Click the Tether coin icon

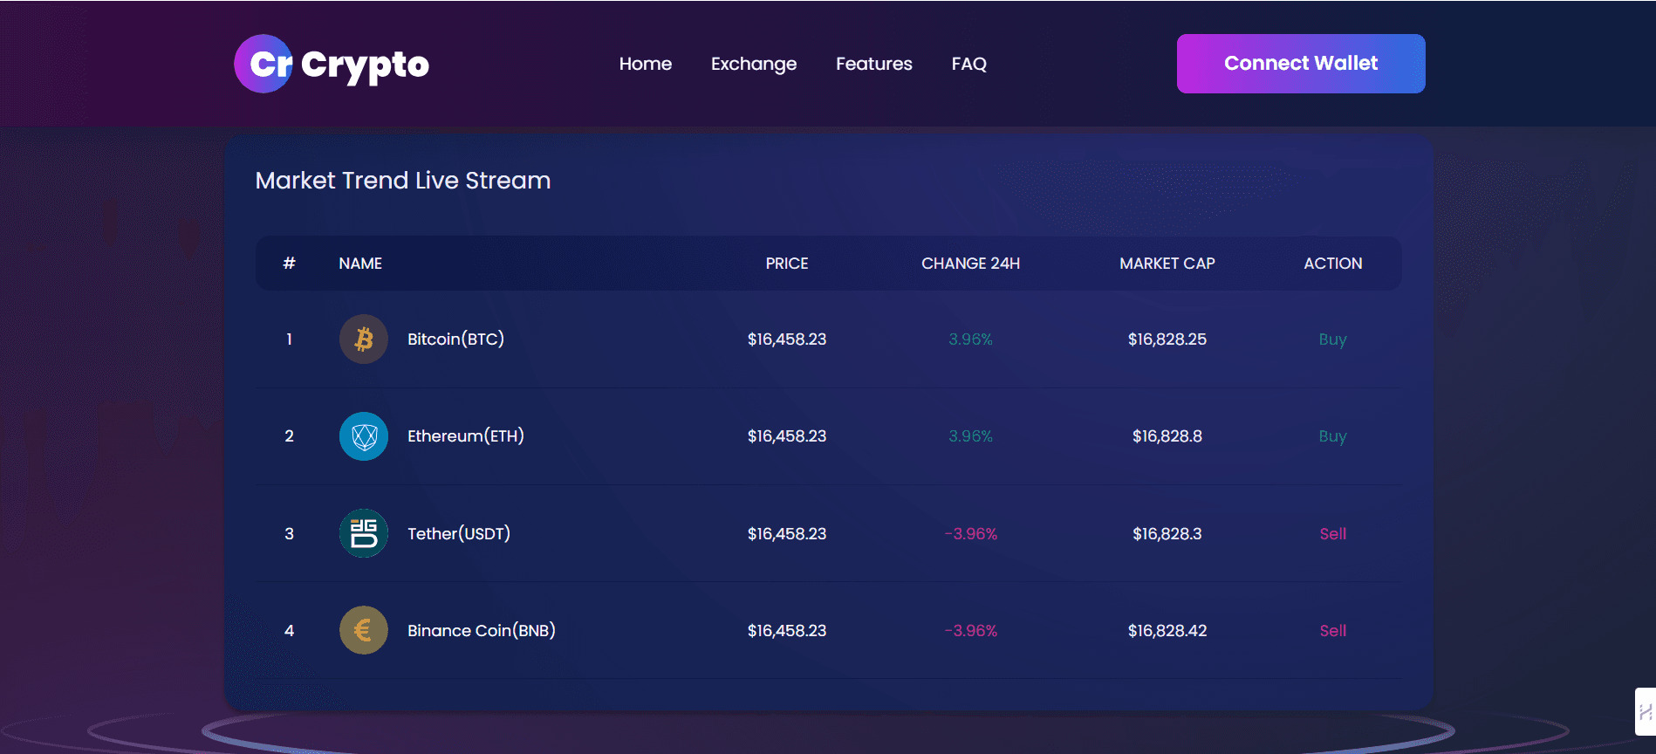tap(364, 533)
